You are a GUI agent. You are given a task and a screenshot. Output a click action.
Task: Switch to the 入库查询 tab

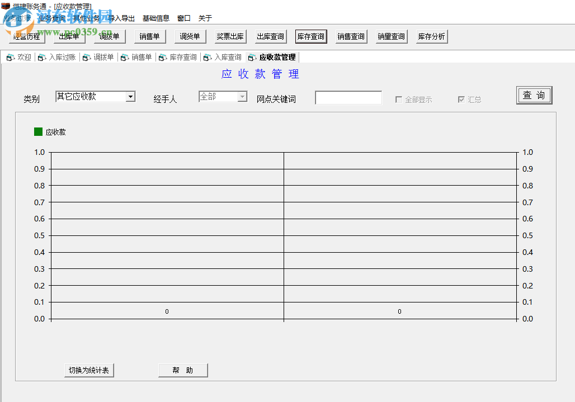pos(223,58)
